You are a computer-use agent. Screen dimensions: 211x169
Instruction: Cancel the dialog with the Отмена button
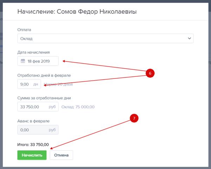click(x=62, y=155)
